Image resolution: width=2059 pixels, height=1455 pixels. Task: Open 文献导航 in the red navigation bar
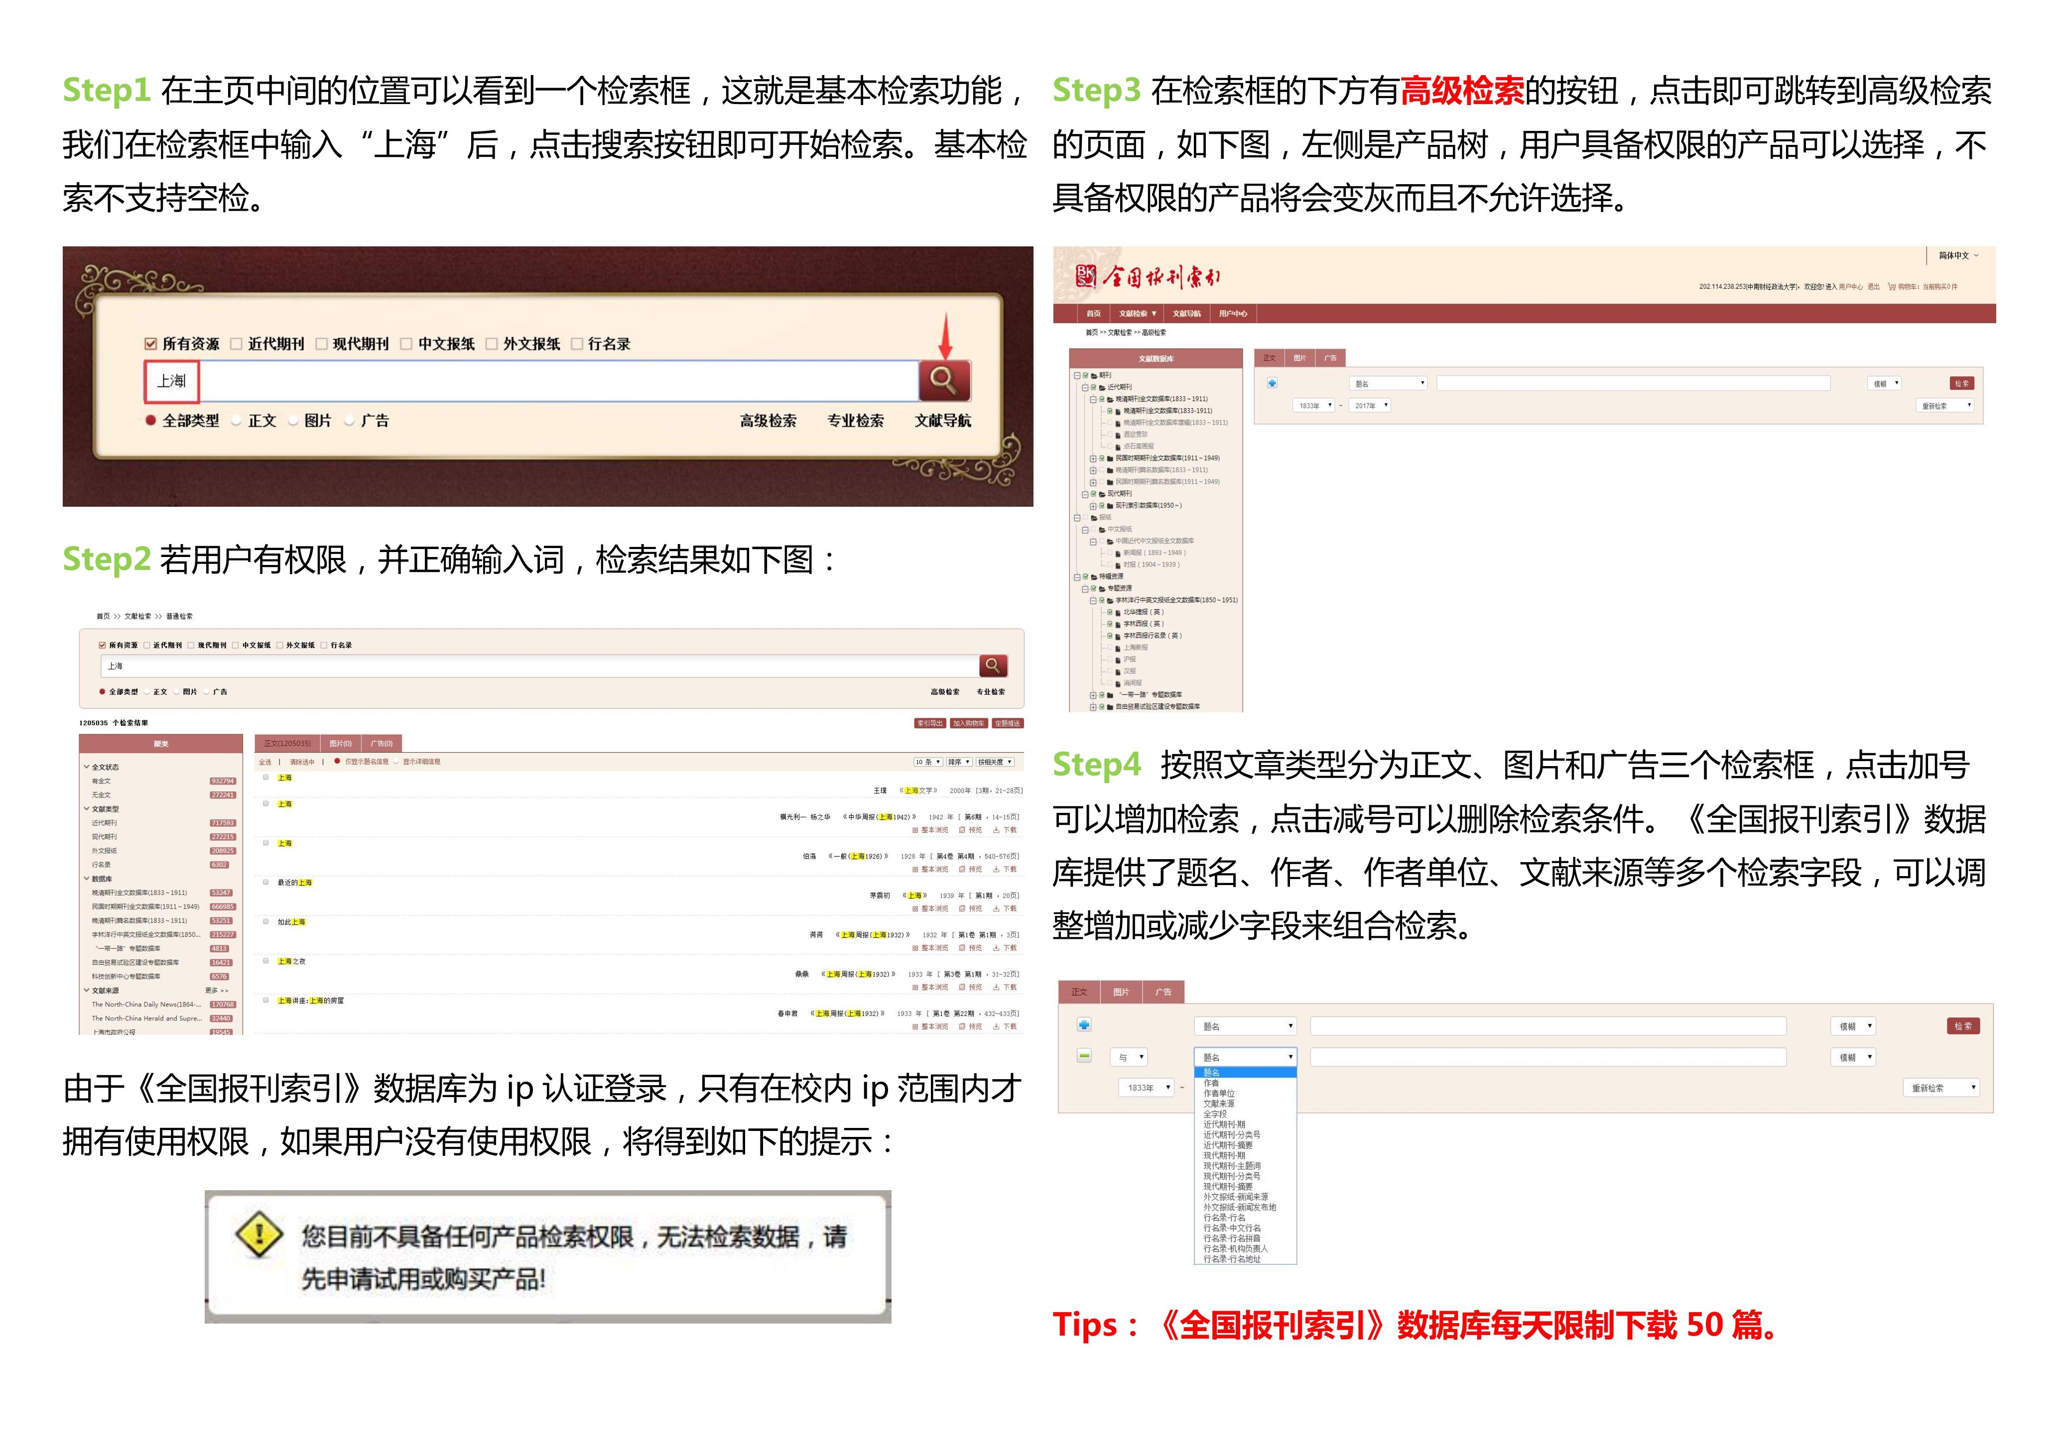tap(1186, 314)
